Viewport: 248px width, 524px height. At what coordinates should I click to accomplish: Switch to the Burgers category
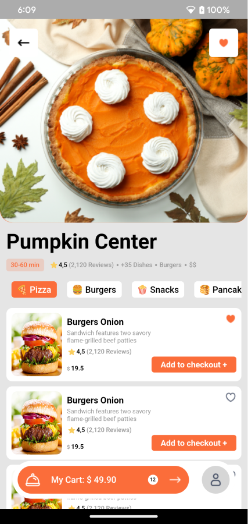(x=94, y=289)
